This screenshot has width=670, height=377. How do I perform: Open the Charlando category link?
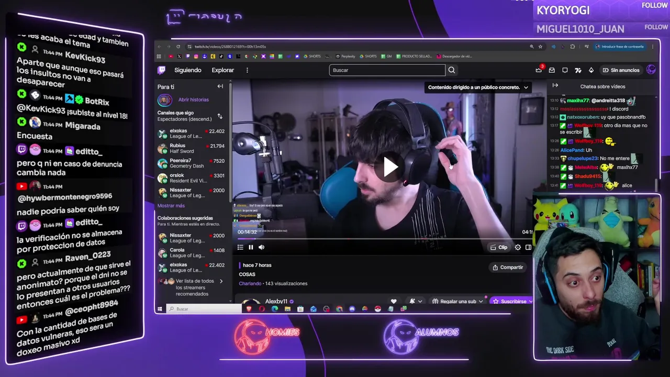pyautogui.click(x=250, y=283)
